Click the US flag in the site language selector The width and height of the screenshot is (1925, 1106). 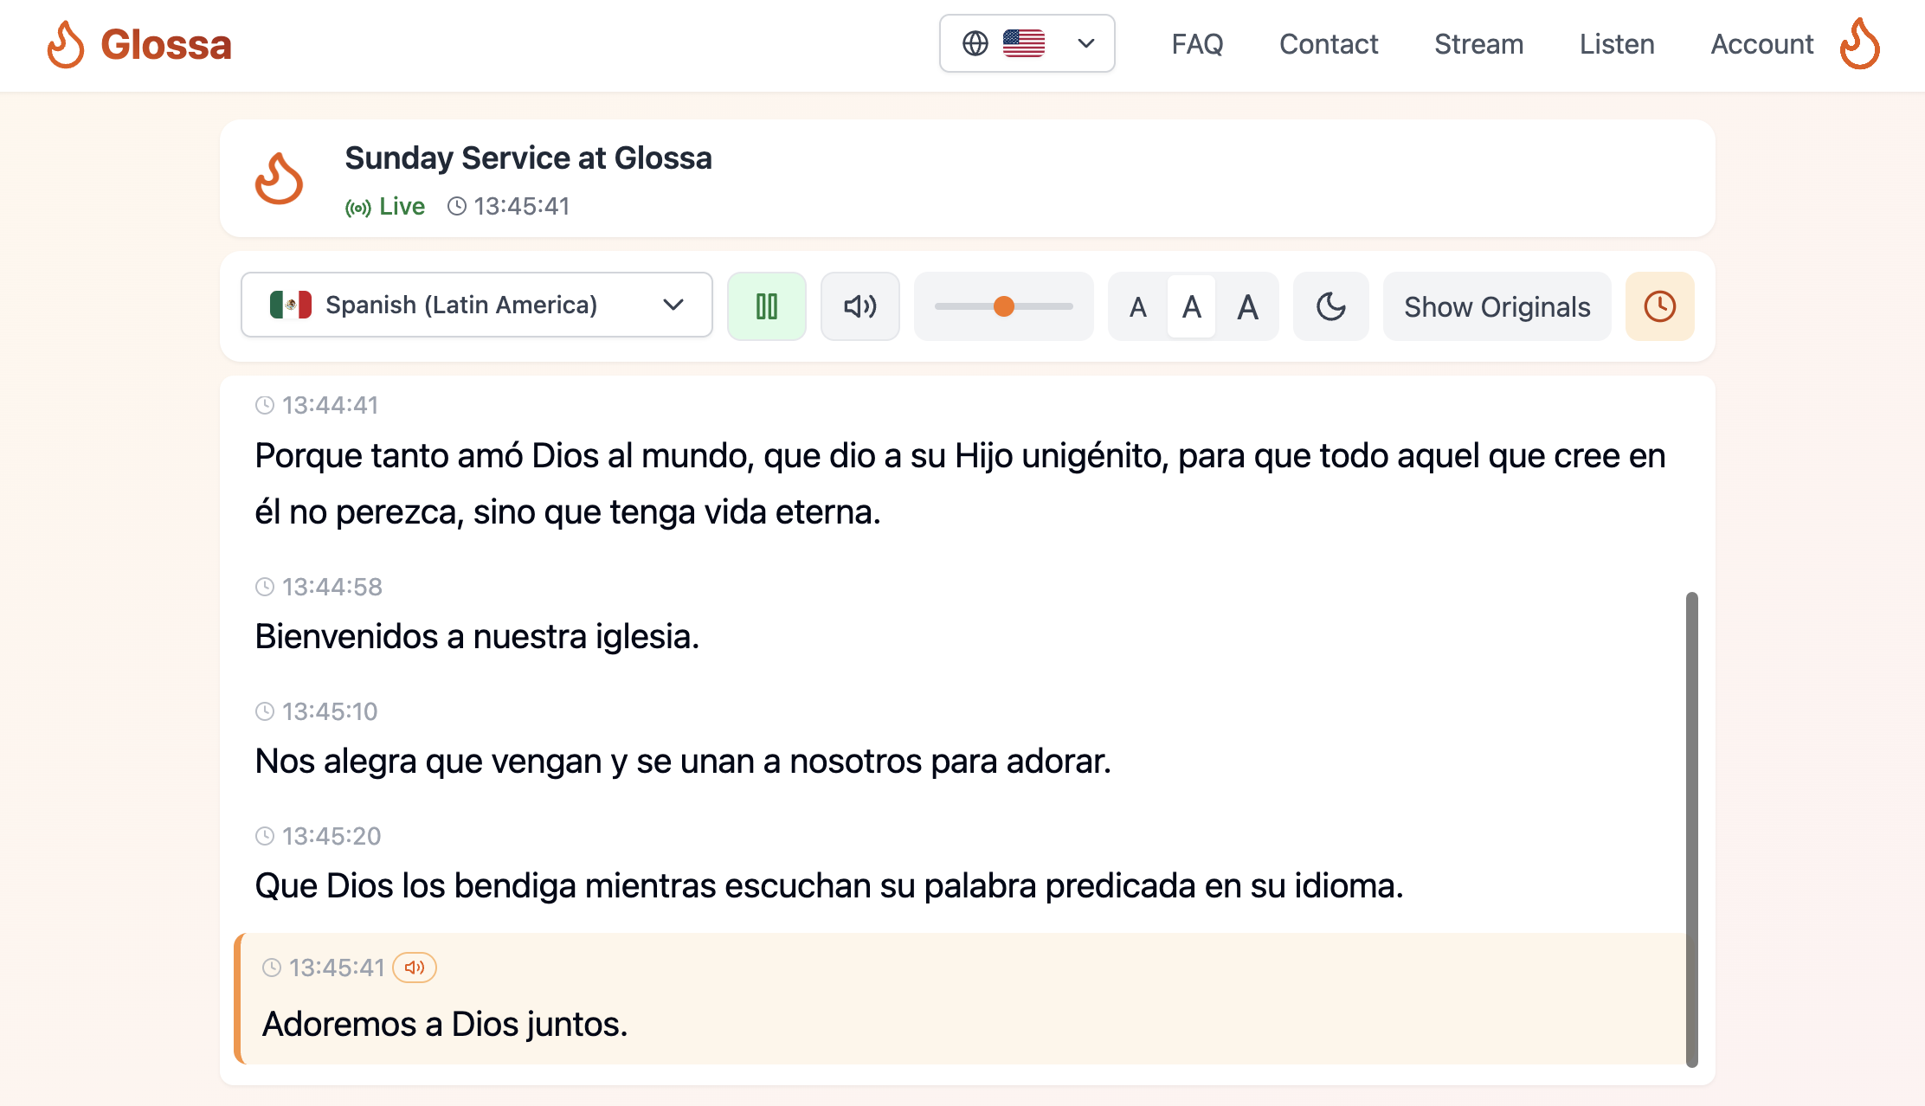tap(1024, 43)
